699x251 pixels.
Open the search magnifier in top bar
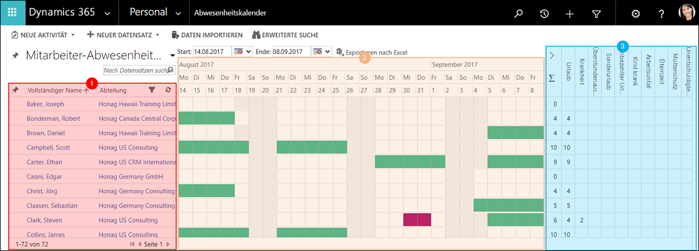pos(518,13)
